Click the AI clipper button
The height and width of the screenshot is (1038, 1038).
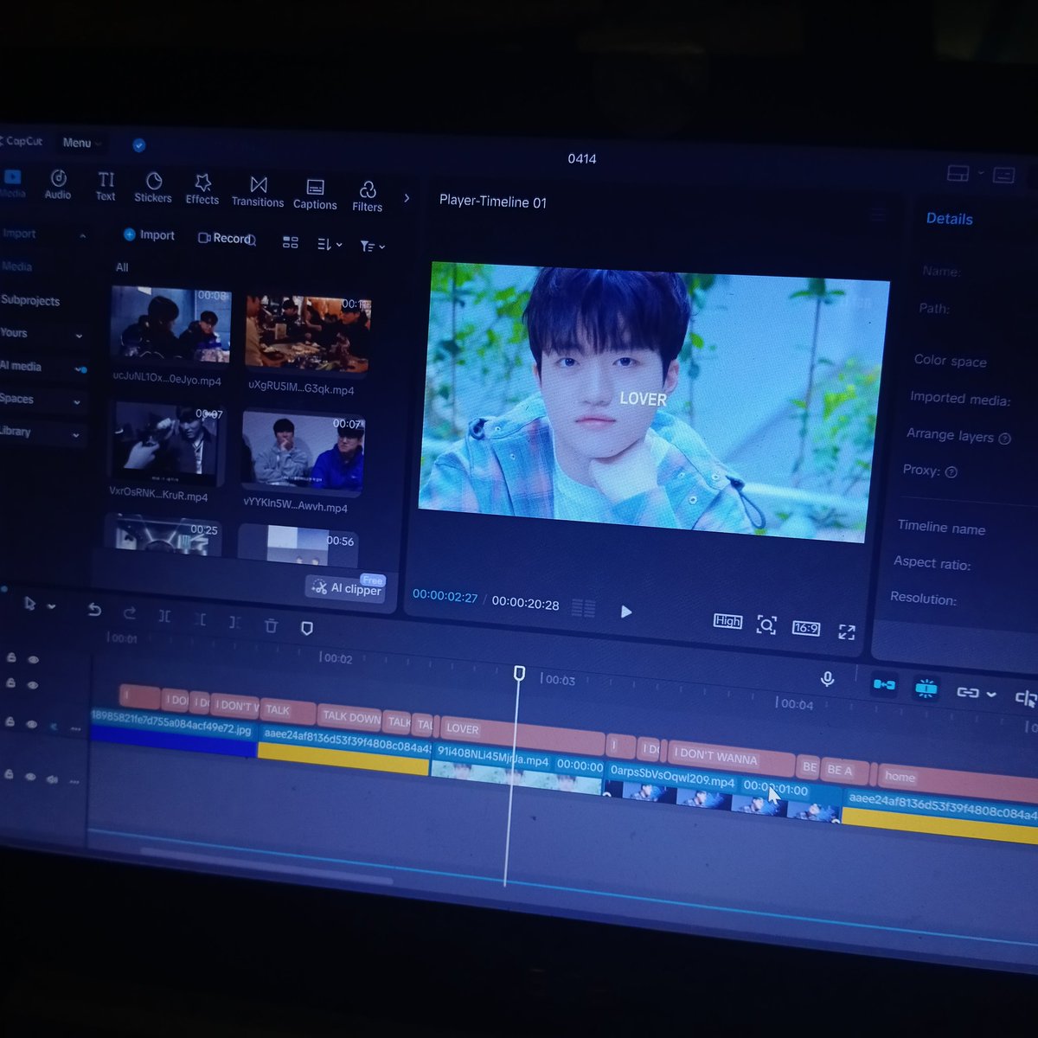[x=346, y=587]
